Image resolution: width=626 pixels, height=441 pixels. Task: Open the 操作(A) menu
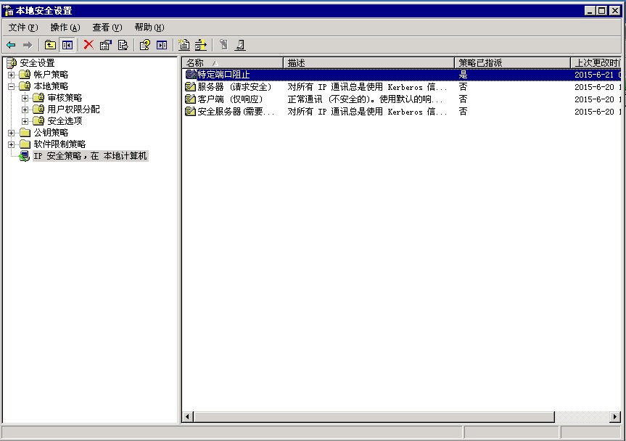[65, 28]
